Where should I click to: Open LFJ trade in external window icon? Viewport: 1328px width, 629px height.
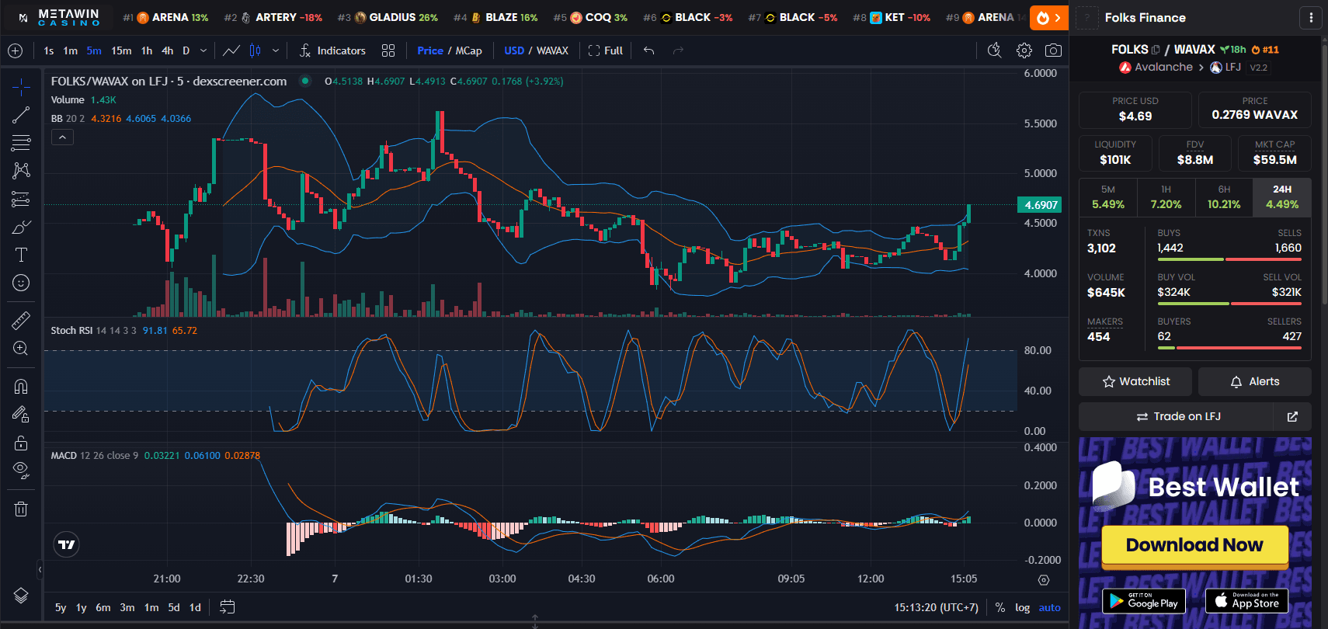[x=1293, y=416]
